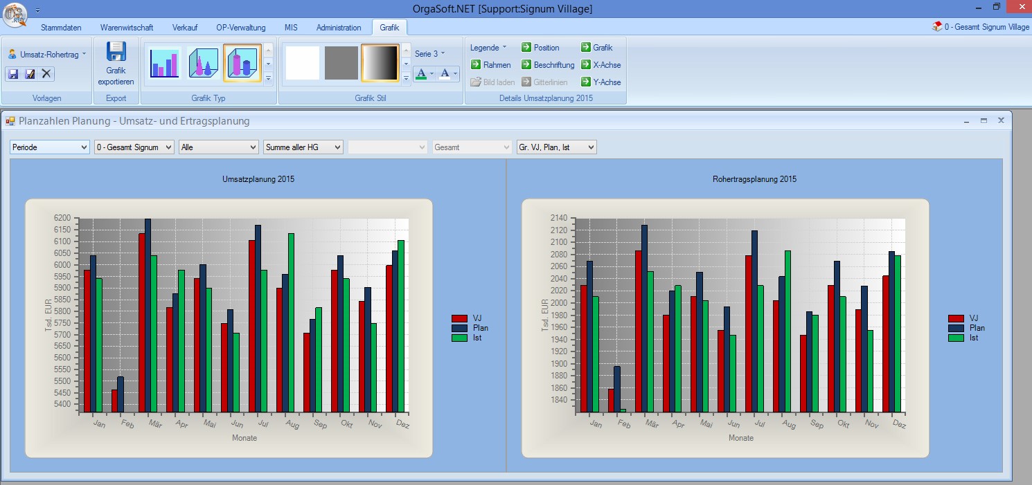Click the green Ist legend swatch in Rohertragsplanung
1032x485 pixels.
(957, 338)
